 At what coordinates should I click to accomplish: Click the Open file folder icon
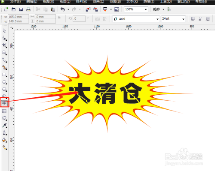(13, 9)
